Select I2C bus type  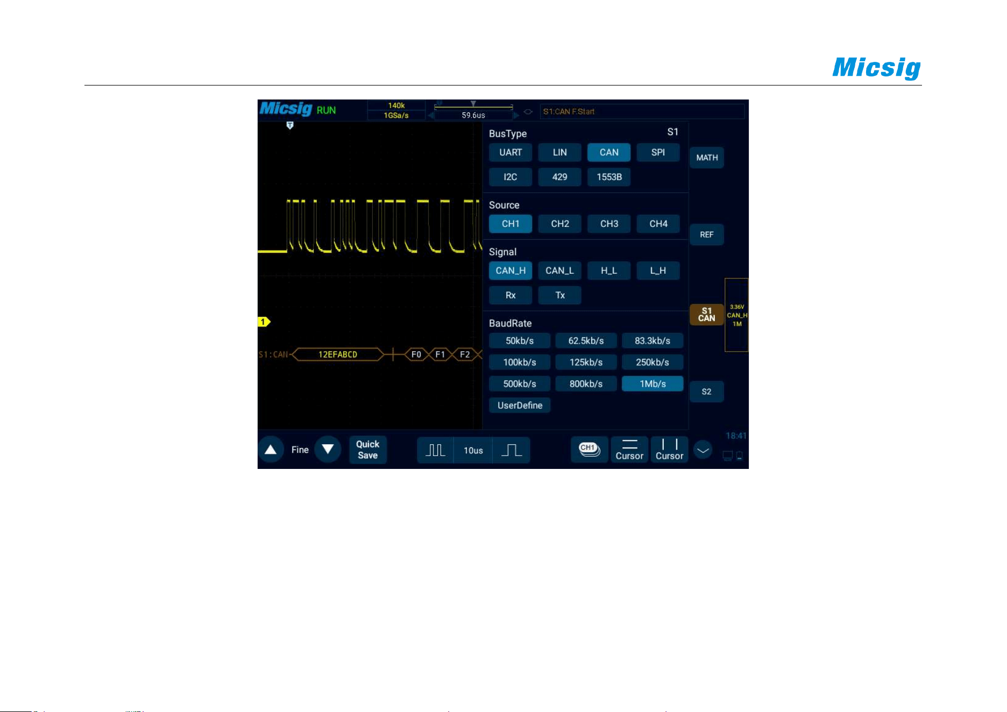point(510,177)
